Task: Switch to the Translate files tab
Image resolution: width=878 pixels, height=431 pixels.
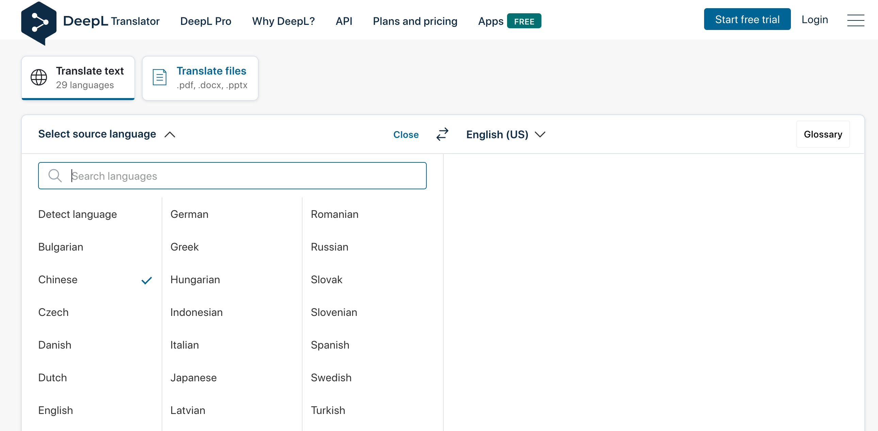Action: click(200, 78)
